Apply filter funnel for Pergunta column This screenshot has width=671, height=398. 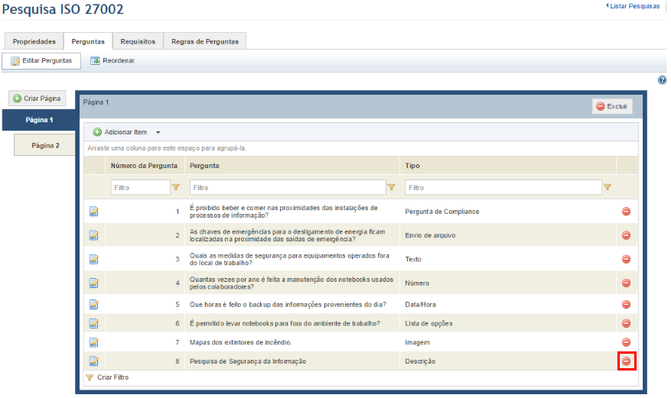point(391,187)
